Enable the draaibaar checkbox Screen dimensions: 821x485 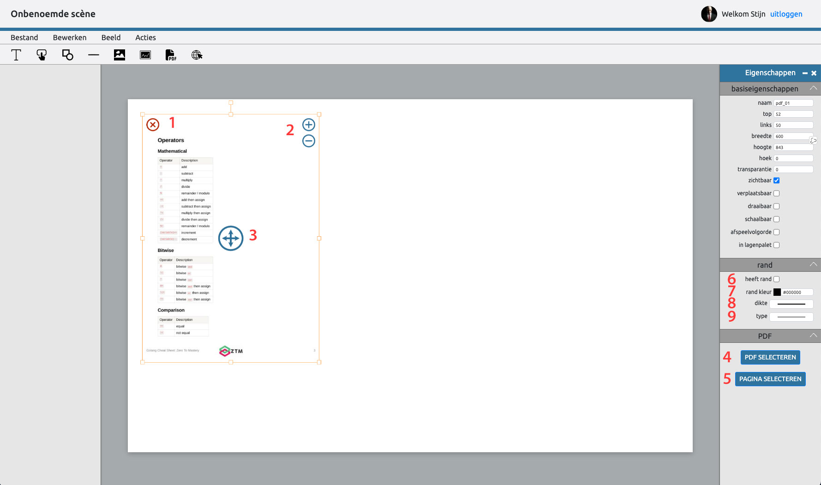[x=777, y=206]
